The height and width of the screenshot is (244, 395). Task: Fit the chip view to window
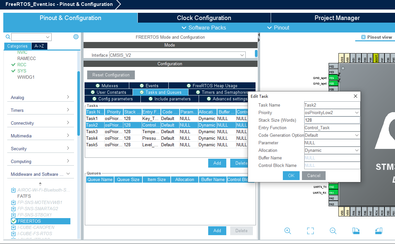point(310,231)
